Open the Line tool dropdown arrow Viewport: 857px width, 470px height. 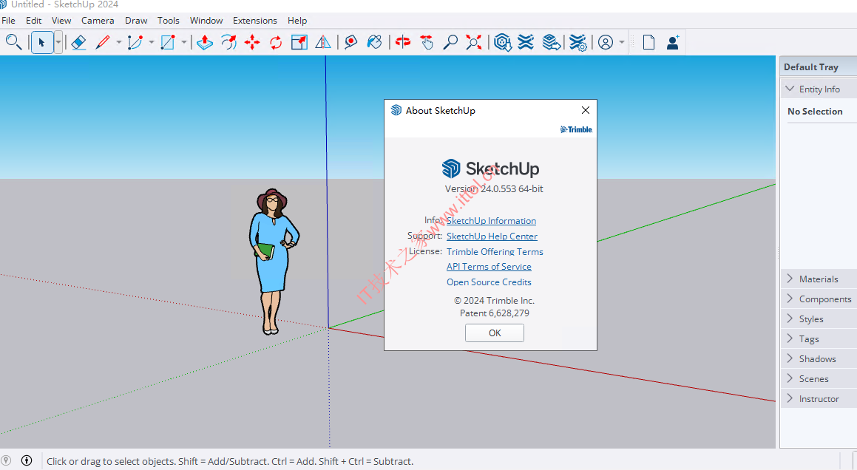[118, 42]
